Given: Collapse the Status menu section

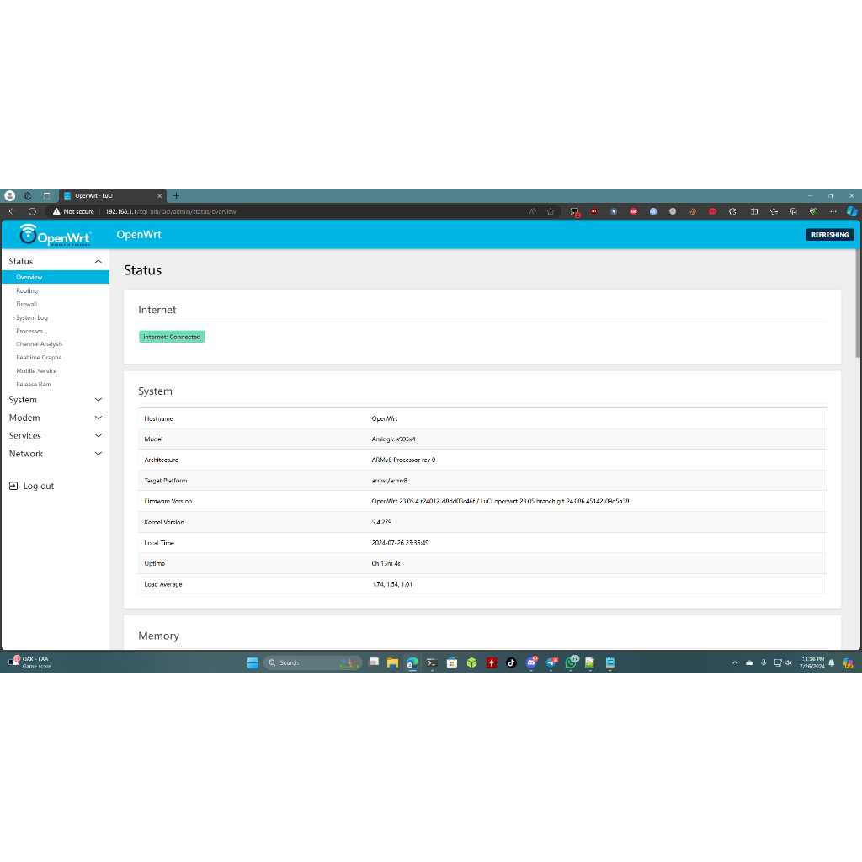Looking at the screenshot, I should tap(55, 262).
